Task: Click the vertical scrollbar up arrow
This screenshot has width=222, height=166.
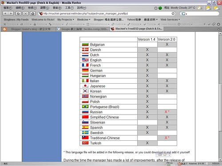Action: coord(220,34)
